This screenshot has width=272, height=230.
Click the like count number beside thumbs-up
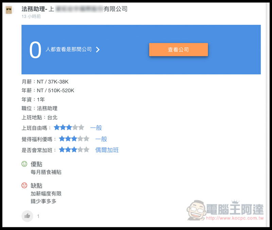38,216
